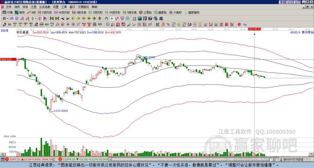314x168 pixels.
Task: Open the 帮助 menu
Action: [x=94, y=7]
